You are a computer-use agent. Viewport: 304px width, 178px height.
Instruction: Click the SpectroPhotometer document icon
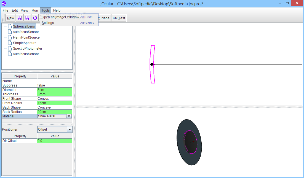pos(10,48)
